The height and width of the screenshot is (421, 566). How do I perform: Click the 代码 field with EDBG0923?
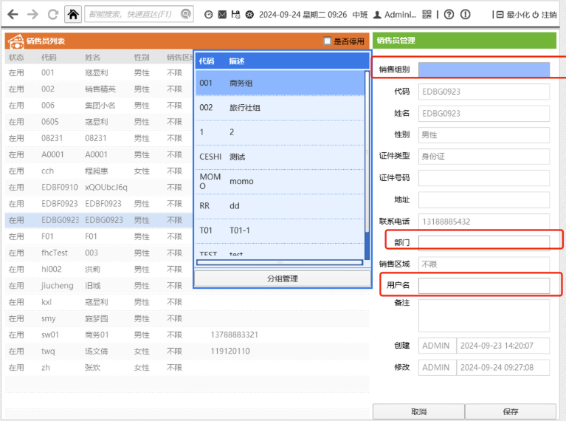pyautogui.click(x=483, y=92)
